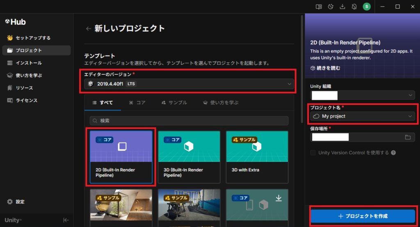The width and height of the screenshot is (420, 227).
Task: Open the downloads icon in title bar
Action: [342, 7]
